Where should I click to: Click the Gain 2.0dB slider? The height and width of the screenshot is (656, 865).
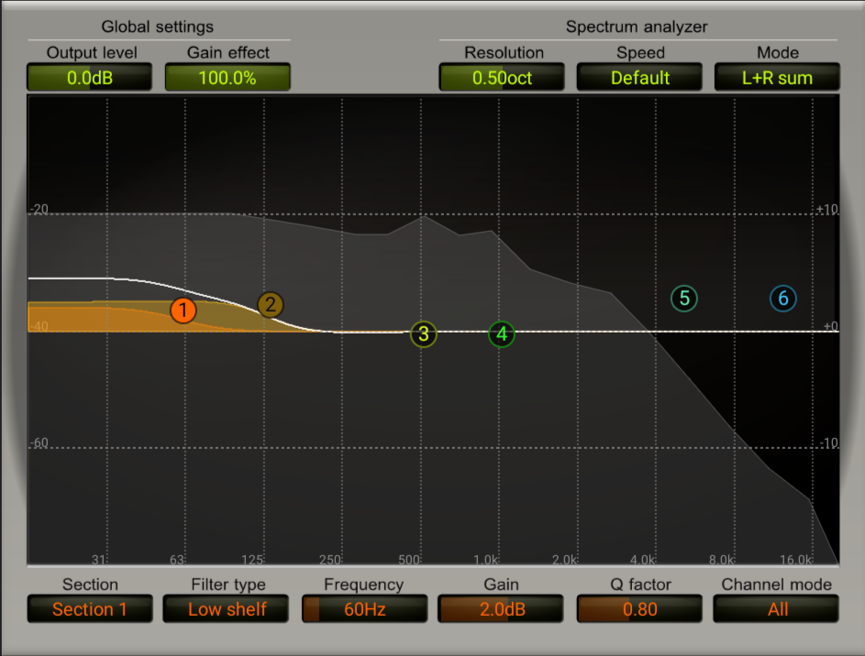click(500, 608)
